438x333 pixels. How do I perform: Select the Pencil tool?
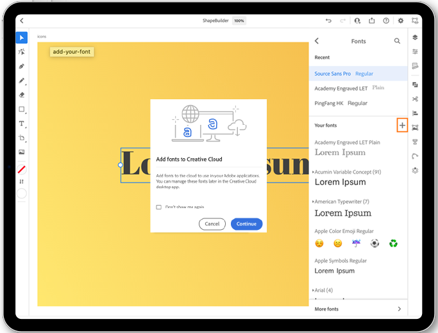22,81
